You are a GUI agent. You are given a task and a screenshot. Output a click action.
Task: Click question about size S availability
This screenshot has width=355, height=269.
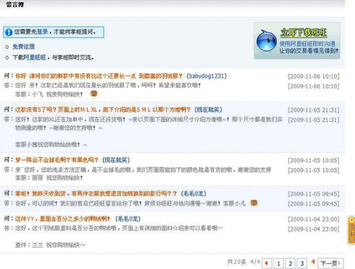tap(102, 110)
